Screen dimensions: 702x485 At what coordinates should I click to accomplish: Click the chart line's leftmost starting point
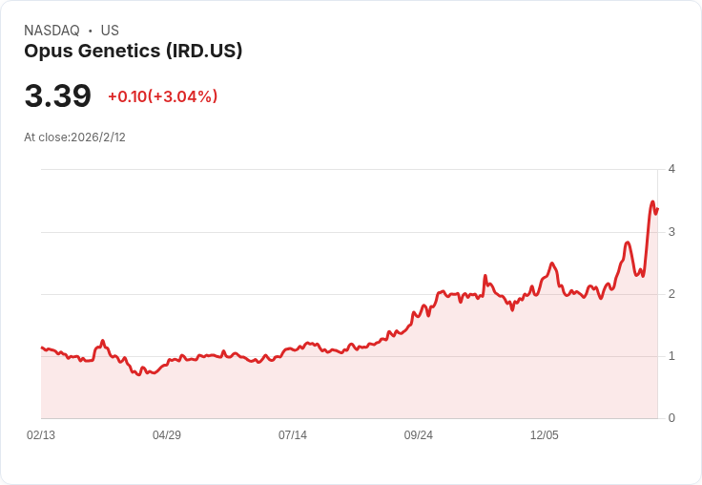click(42, 348)
